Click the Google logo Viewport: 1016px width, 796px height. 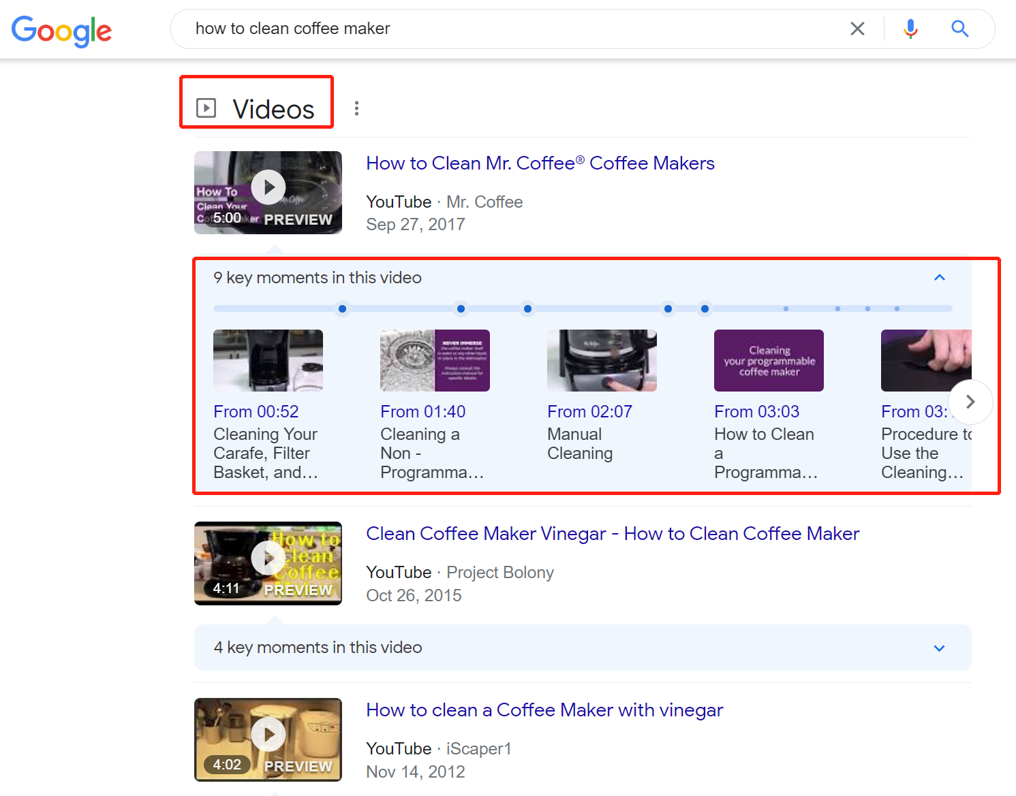[61, 31]
